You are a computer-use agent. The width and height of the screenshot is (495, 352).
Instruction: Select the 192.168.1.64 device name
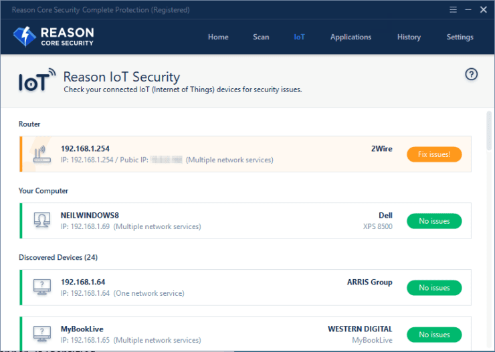[x=83, y=282]
